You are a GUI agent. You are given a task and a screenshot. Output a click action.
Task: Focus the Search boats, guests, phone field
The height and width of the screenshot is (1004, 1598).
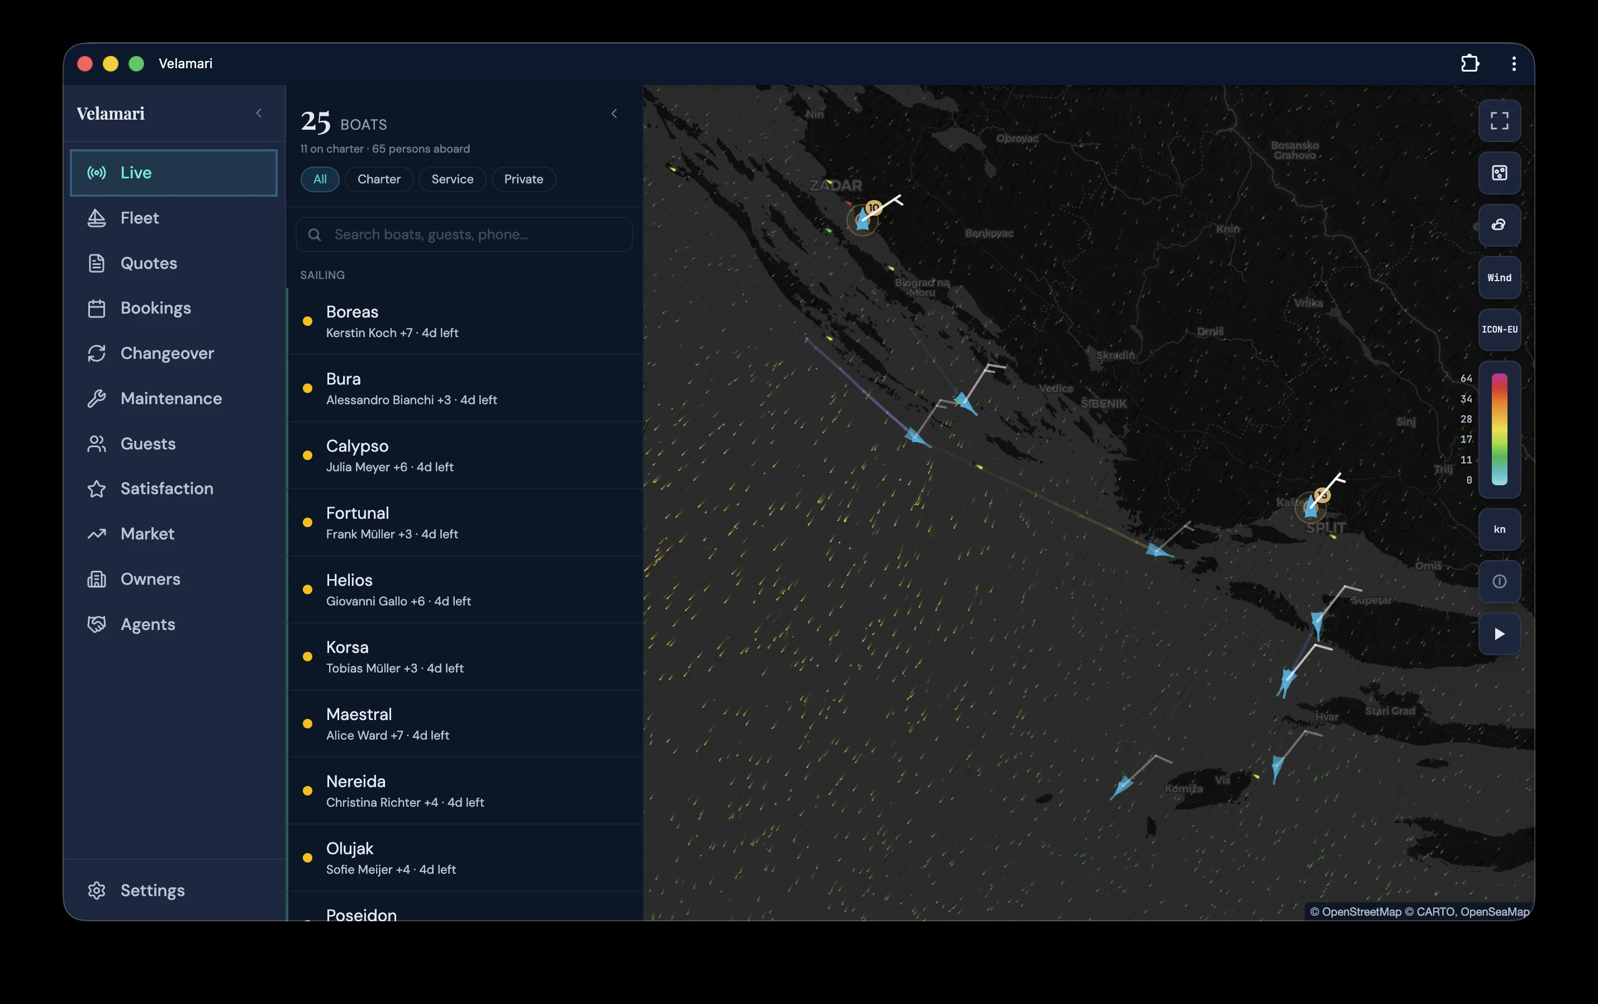[464, 234]
